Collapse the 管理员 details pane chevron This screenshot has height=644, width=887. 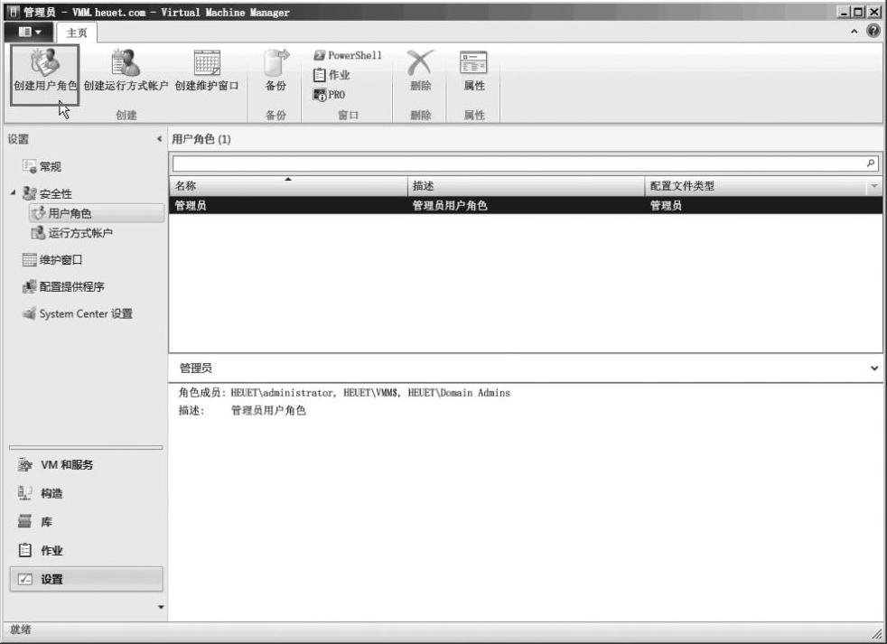[x=874, y=369]
